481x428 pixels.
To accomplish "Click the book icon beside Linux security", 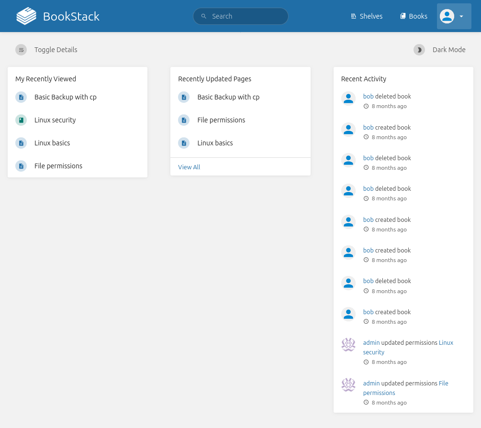I will click(x=21, y=120).
